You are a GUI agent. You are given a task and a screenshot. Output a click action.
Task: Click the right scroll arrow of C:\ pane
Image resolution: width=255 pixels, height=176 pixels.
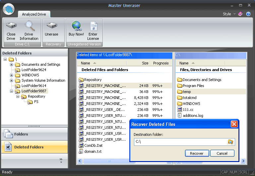[x=243, y=161]
